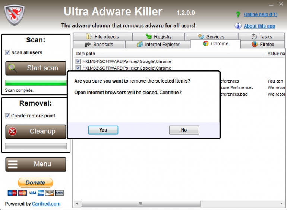Screen dimensions: 287x210
Task: Click the Value name column header
Action: click(x=276, y=54)
